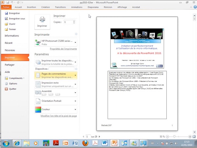
Task: Open the Assemblé collation dropdown
Action: tap(56, 93)
